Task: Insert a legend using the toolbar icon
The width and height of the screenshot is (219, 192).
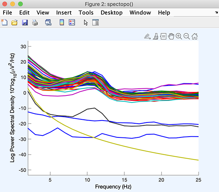Action: click(x=72, y=22)
